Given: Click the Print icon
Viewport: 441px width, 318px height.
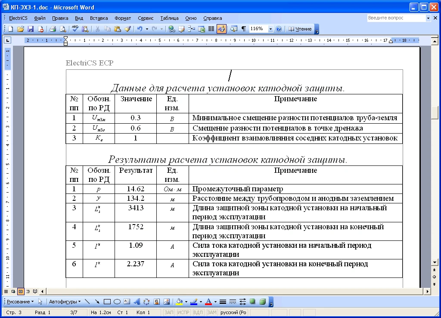Looking at the screenshot, I should coord(53,29).
